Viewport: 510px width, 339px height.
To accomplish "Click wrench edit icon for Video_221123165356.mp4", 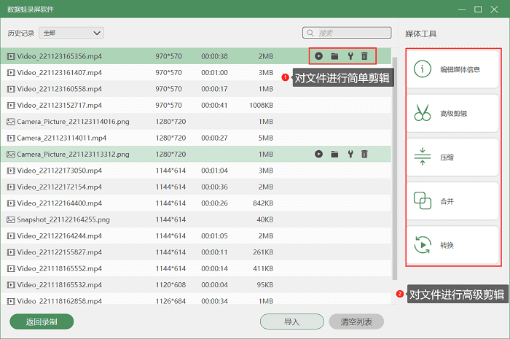I will point(350,56).
